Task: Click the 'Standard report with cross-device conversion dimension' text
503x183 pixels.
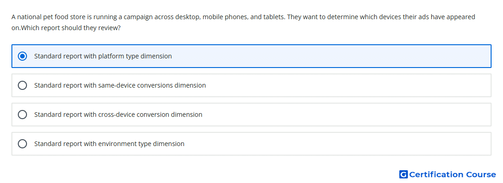Action: [118, 115]
